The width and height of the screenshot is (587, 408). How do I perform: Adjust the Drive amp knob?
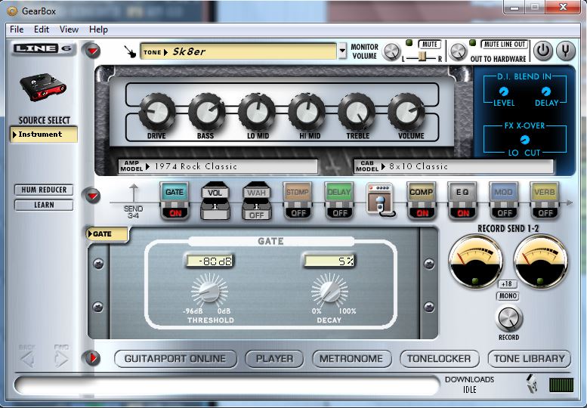[157, 112]
